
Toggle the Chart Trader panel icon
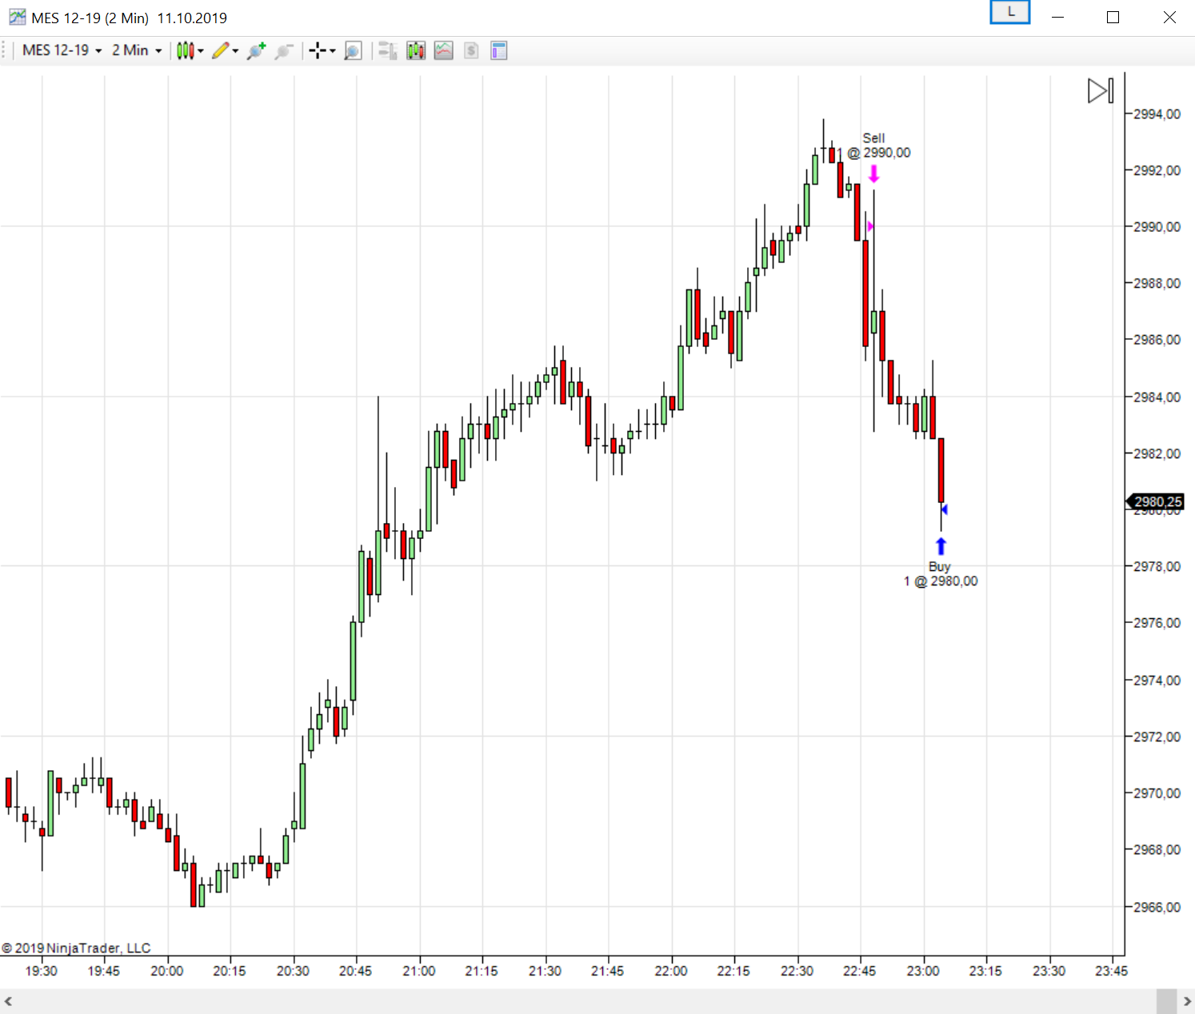pyautogui.click(x=388, y=51)
